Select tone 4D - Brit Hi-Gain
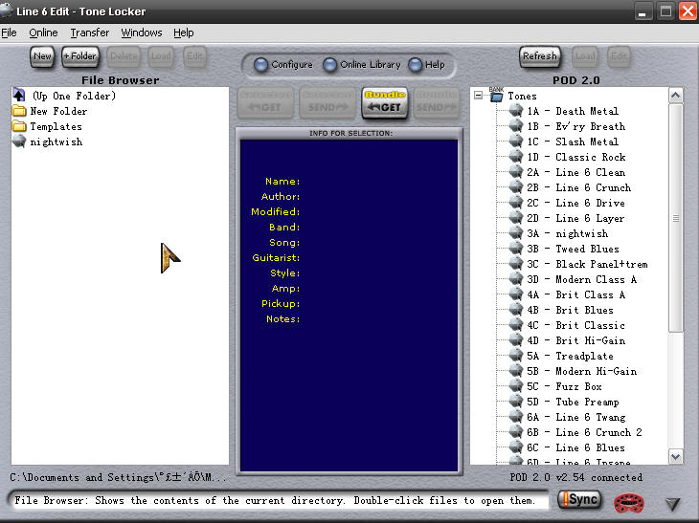Screen dimensions: 699x523 click(575, 340)
